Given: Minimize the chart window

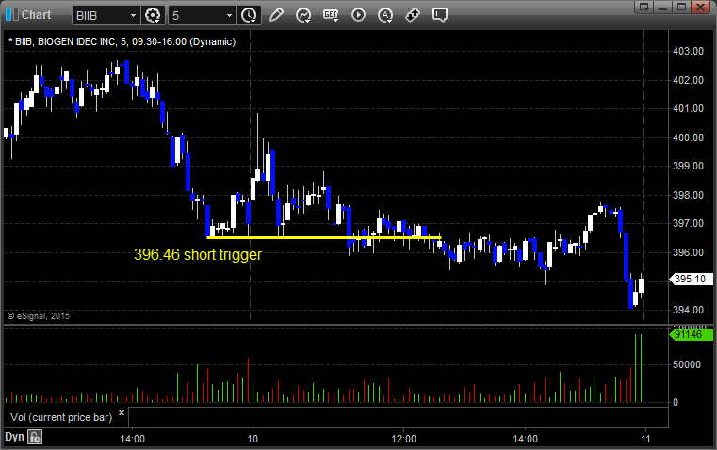Looking at the screenshot, I should point(663,7).
